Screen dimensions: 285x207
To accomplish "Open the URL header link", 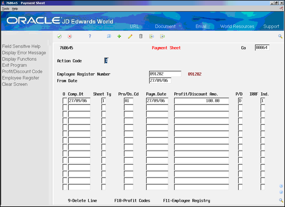I will 134,26.
